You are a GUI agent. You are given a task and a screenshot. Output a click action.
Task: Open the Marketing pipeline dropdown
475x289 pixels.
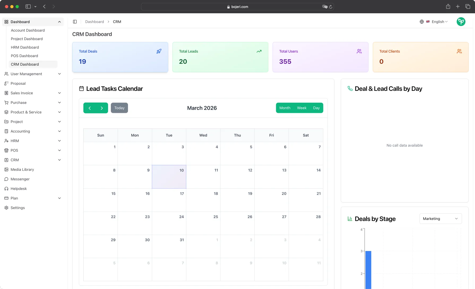pyautogui.click(x=440, y=219)
